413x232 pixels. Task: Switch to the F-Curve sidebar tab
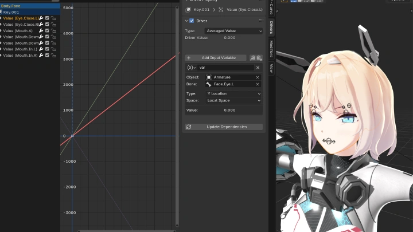[271, 7]
